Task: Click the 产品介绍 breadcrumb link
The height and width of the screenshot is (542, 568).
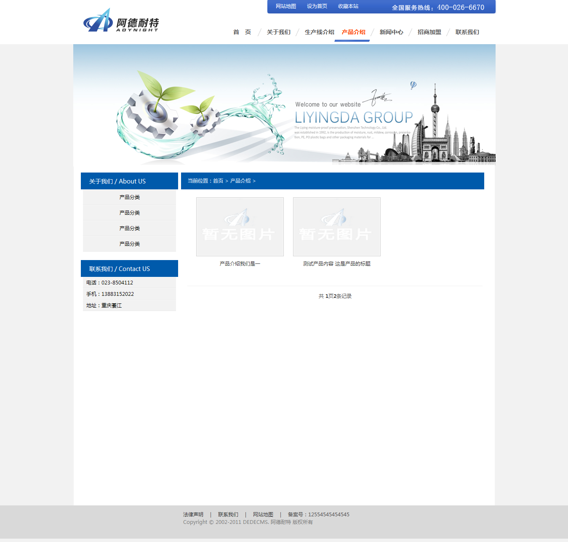Action: coord(240,181)
